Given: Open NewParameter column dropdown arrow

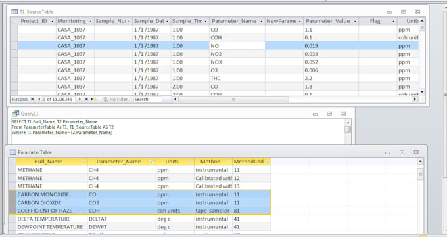Looking at the screenshot, I should [300, 22].
